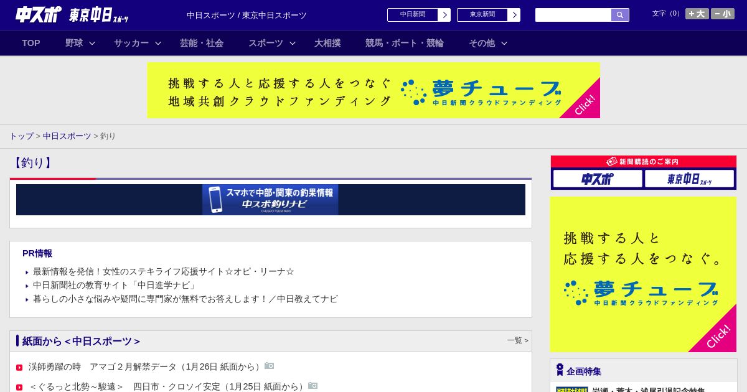
Task: Open その他 navigation menu
Action: pos(482,43)
